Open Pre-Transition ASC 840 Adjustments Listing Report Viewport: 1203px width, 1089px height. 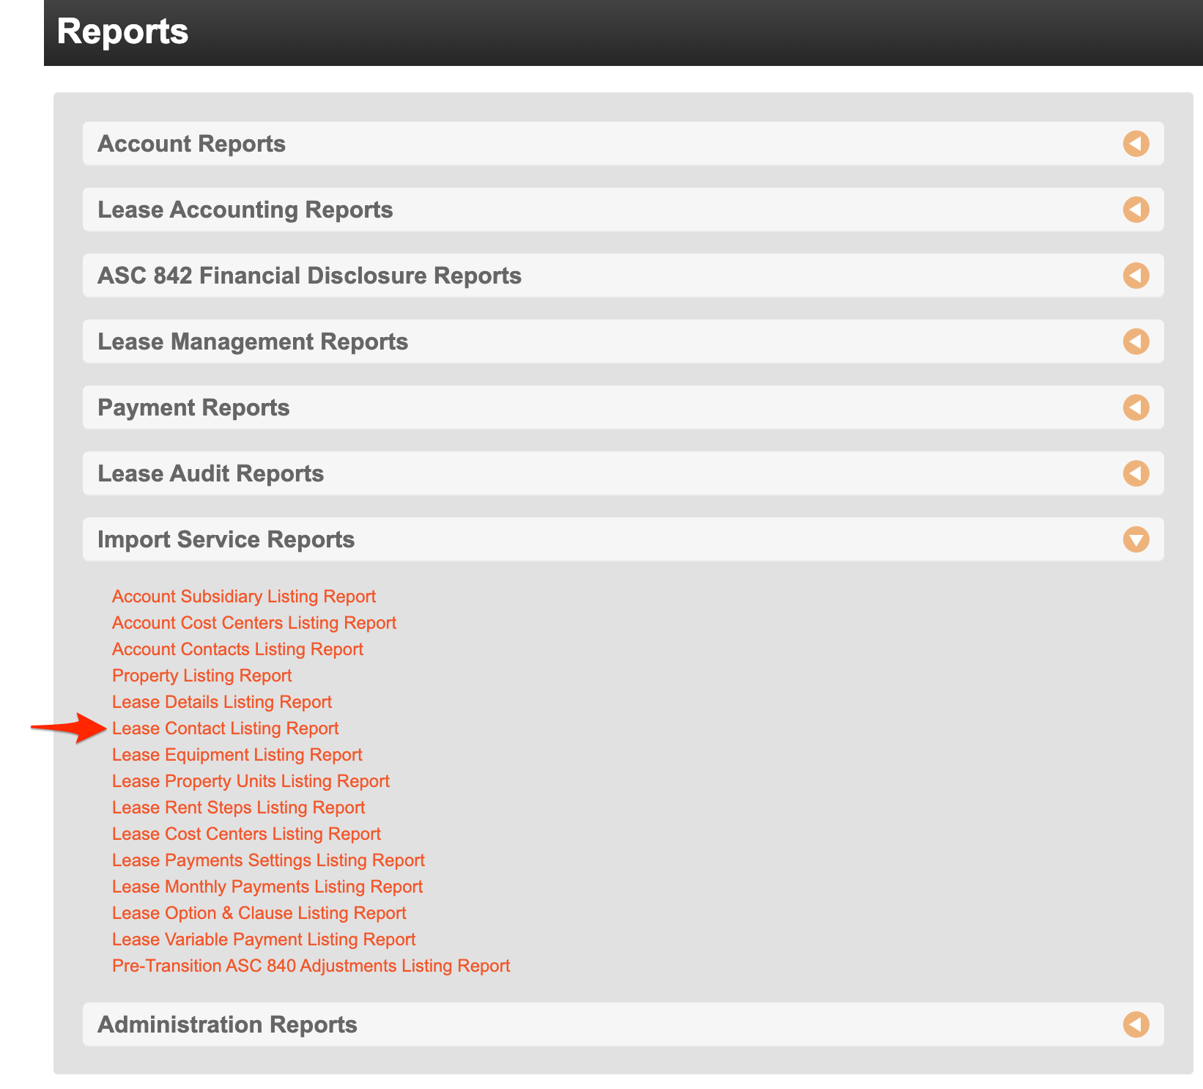(311, 966)
